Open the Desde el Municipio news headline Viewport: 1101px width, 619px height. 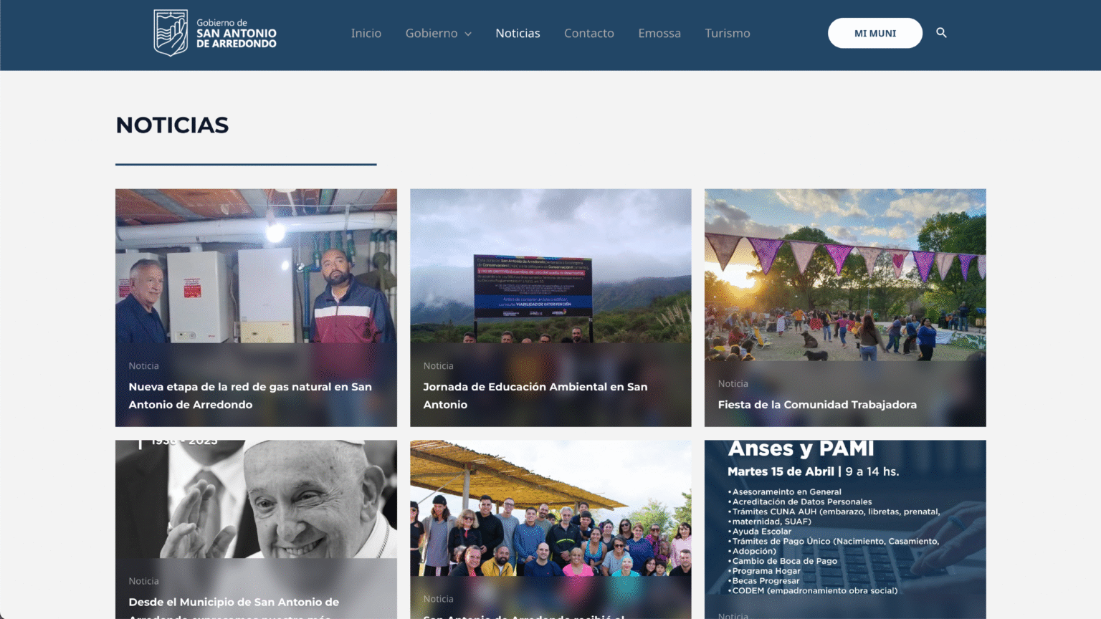click(234, 603)
